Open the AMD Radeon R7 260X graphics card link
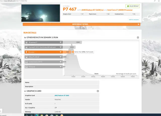Image resolution: width=161 pixels, height=116 pixels. pos(62,95)
